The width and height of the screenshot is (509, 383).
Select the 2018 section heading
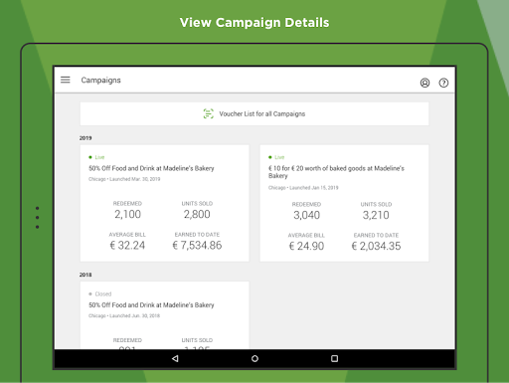click(85, 275)
